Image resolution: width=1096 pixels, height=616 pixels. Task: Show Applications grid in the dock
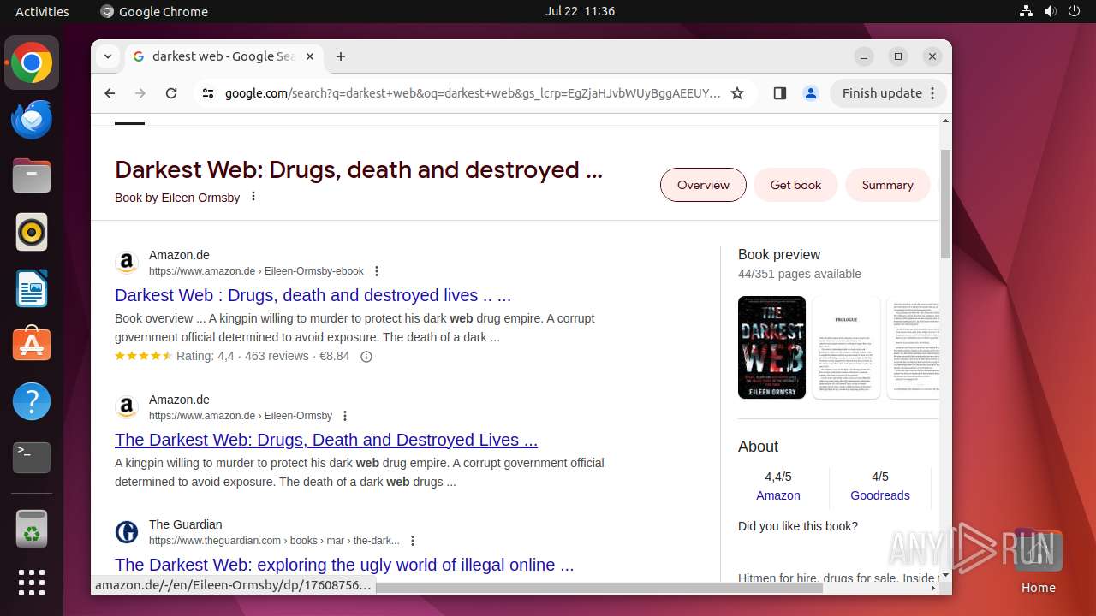coord(32,583)
